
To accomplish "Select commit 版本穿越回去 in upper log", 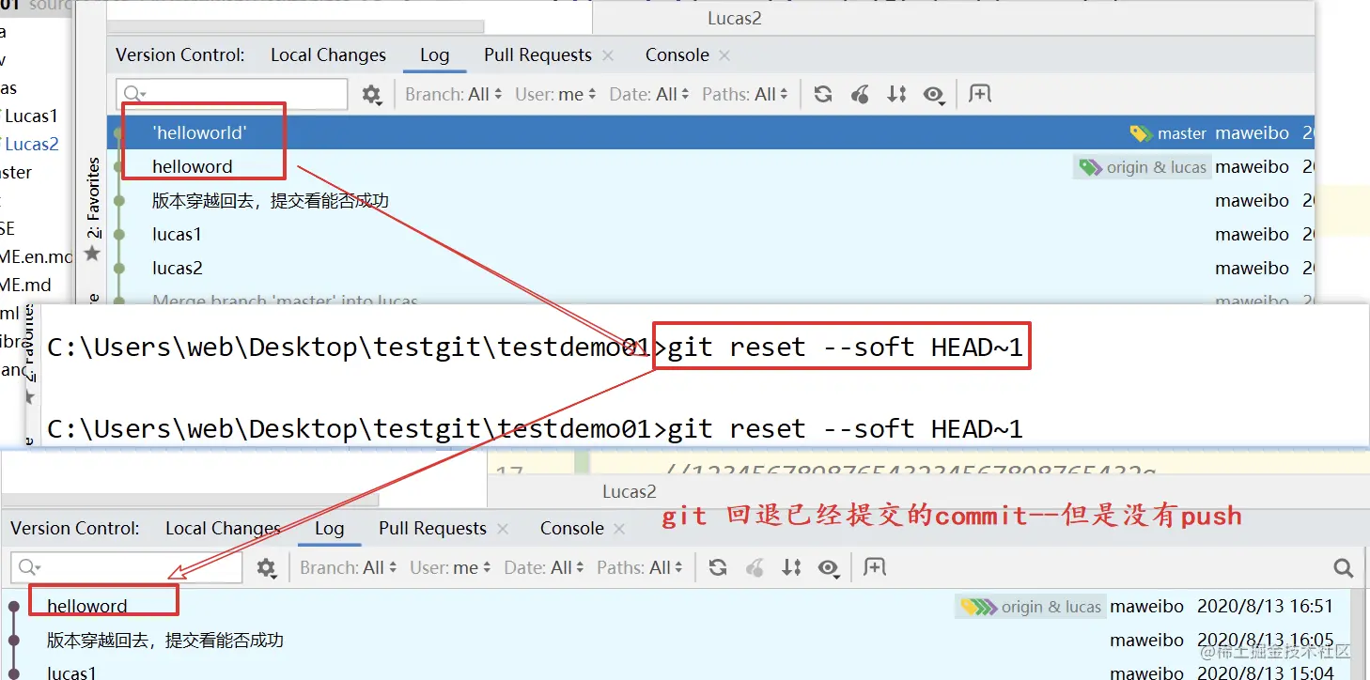I will point(710,201).
